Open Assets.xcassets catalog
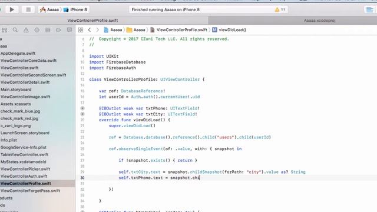The width and height of the screenshot is (377, 212). coord(16,104)
